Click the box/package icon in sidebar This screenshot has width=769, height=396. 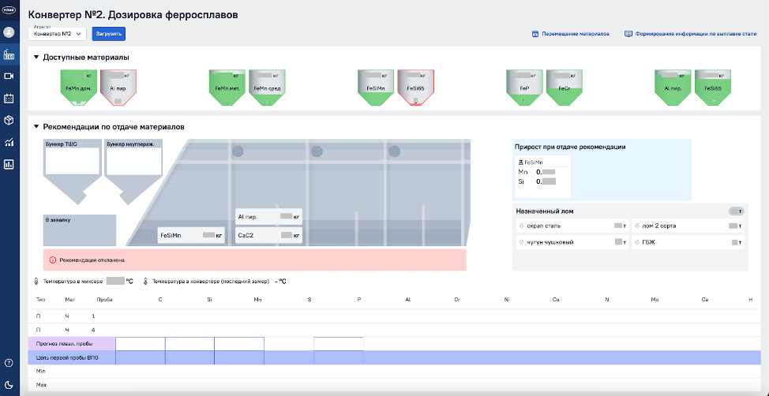click(x=9, y=120)
